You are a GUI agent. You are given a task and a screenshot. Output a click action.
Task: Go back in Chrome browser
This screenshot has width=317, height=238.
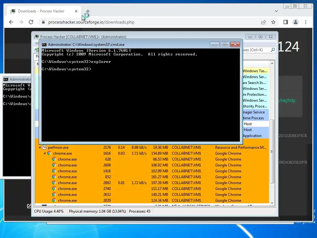click(x=11, y=22)
